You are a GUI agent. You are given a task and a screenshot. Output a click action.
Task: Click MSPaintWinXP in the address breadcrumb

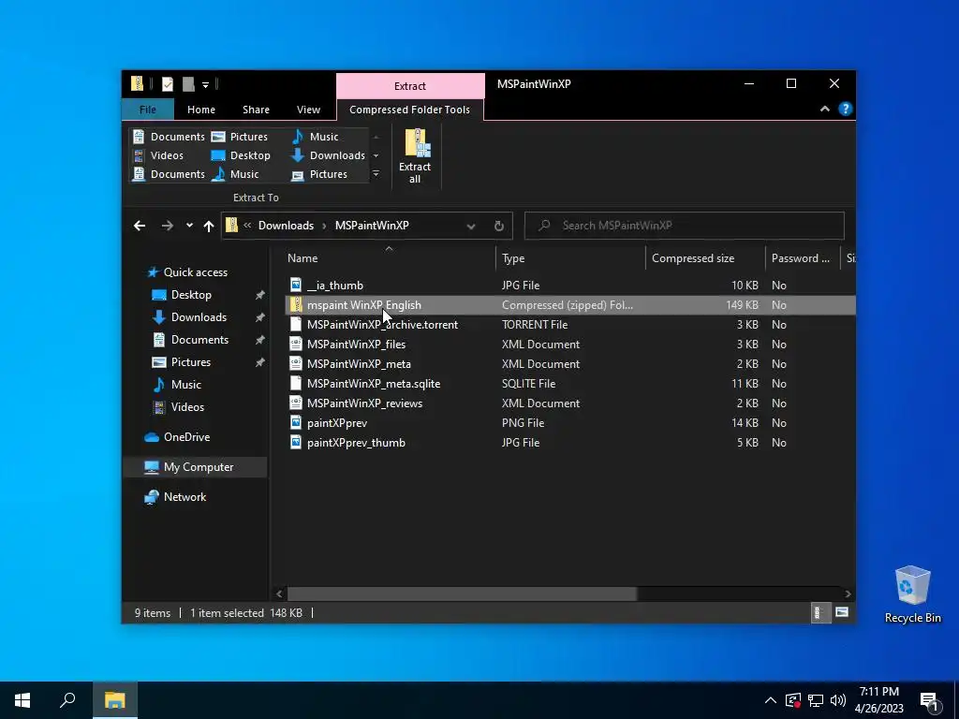372,226
